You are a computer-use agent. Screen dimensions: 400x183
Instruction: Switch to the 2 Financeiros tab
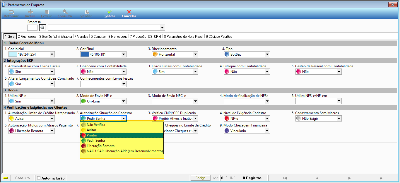(x=27, y=37)
